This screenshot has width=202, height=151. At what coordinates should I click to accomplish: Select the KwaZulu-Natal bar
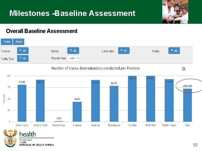[x=40, y=101]
